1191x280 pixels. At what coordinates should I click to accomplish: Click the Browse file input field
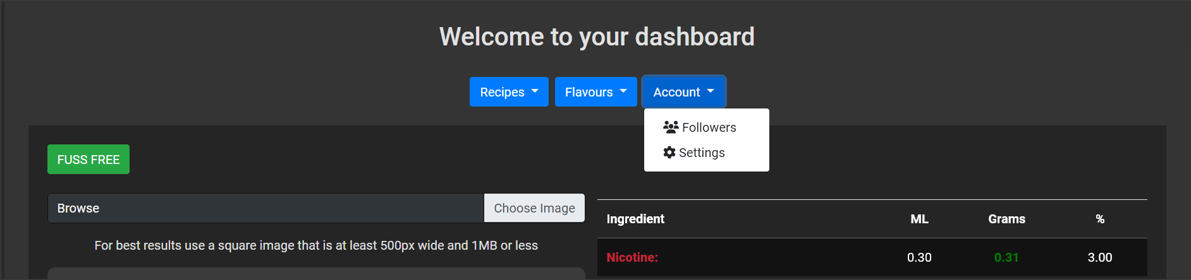coord(266,208)
